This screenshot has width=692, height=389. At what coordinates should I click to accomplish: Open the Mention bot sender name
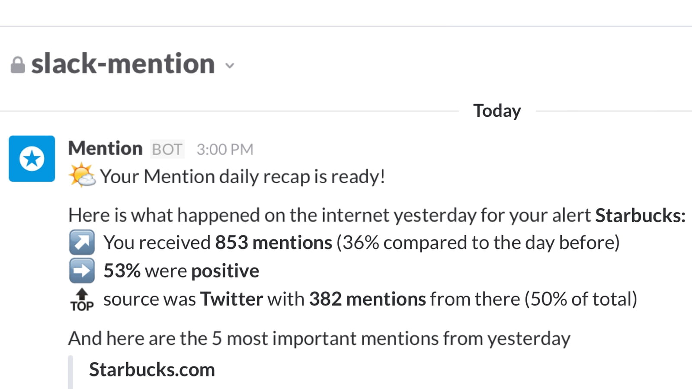[x=106, y=148]
